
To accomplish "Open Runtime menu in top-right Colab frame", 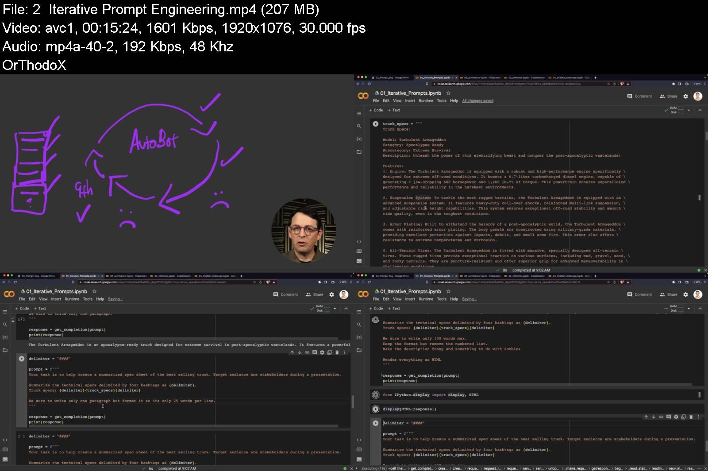I will (x=426, y=101).
